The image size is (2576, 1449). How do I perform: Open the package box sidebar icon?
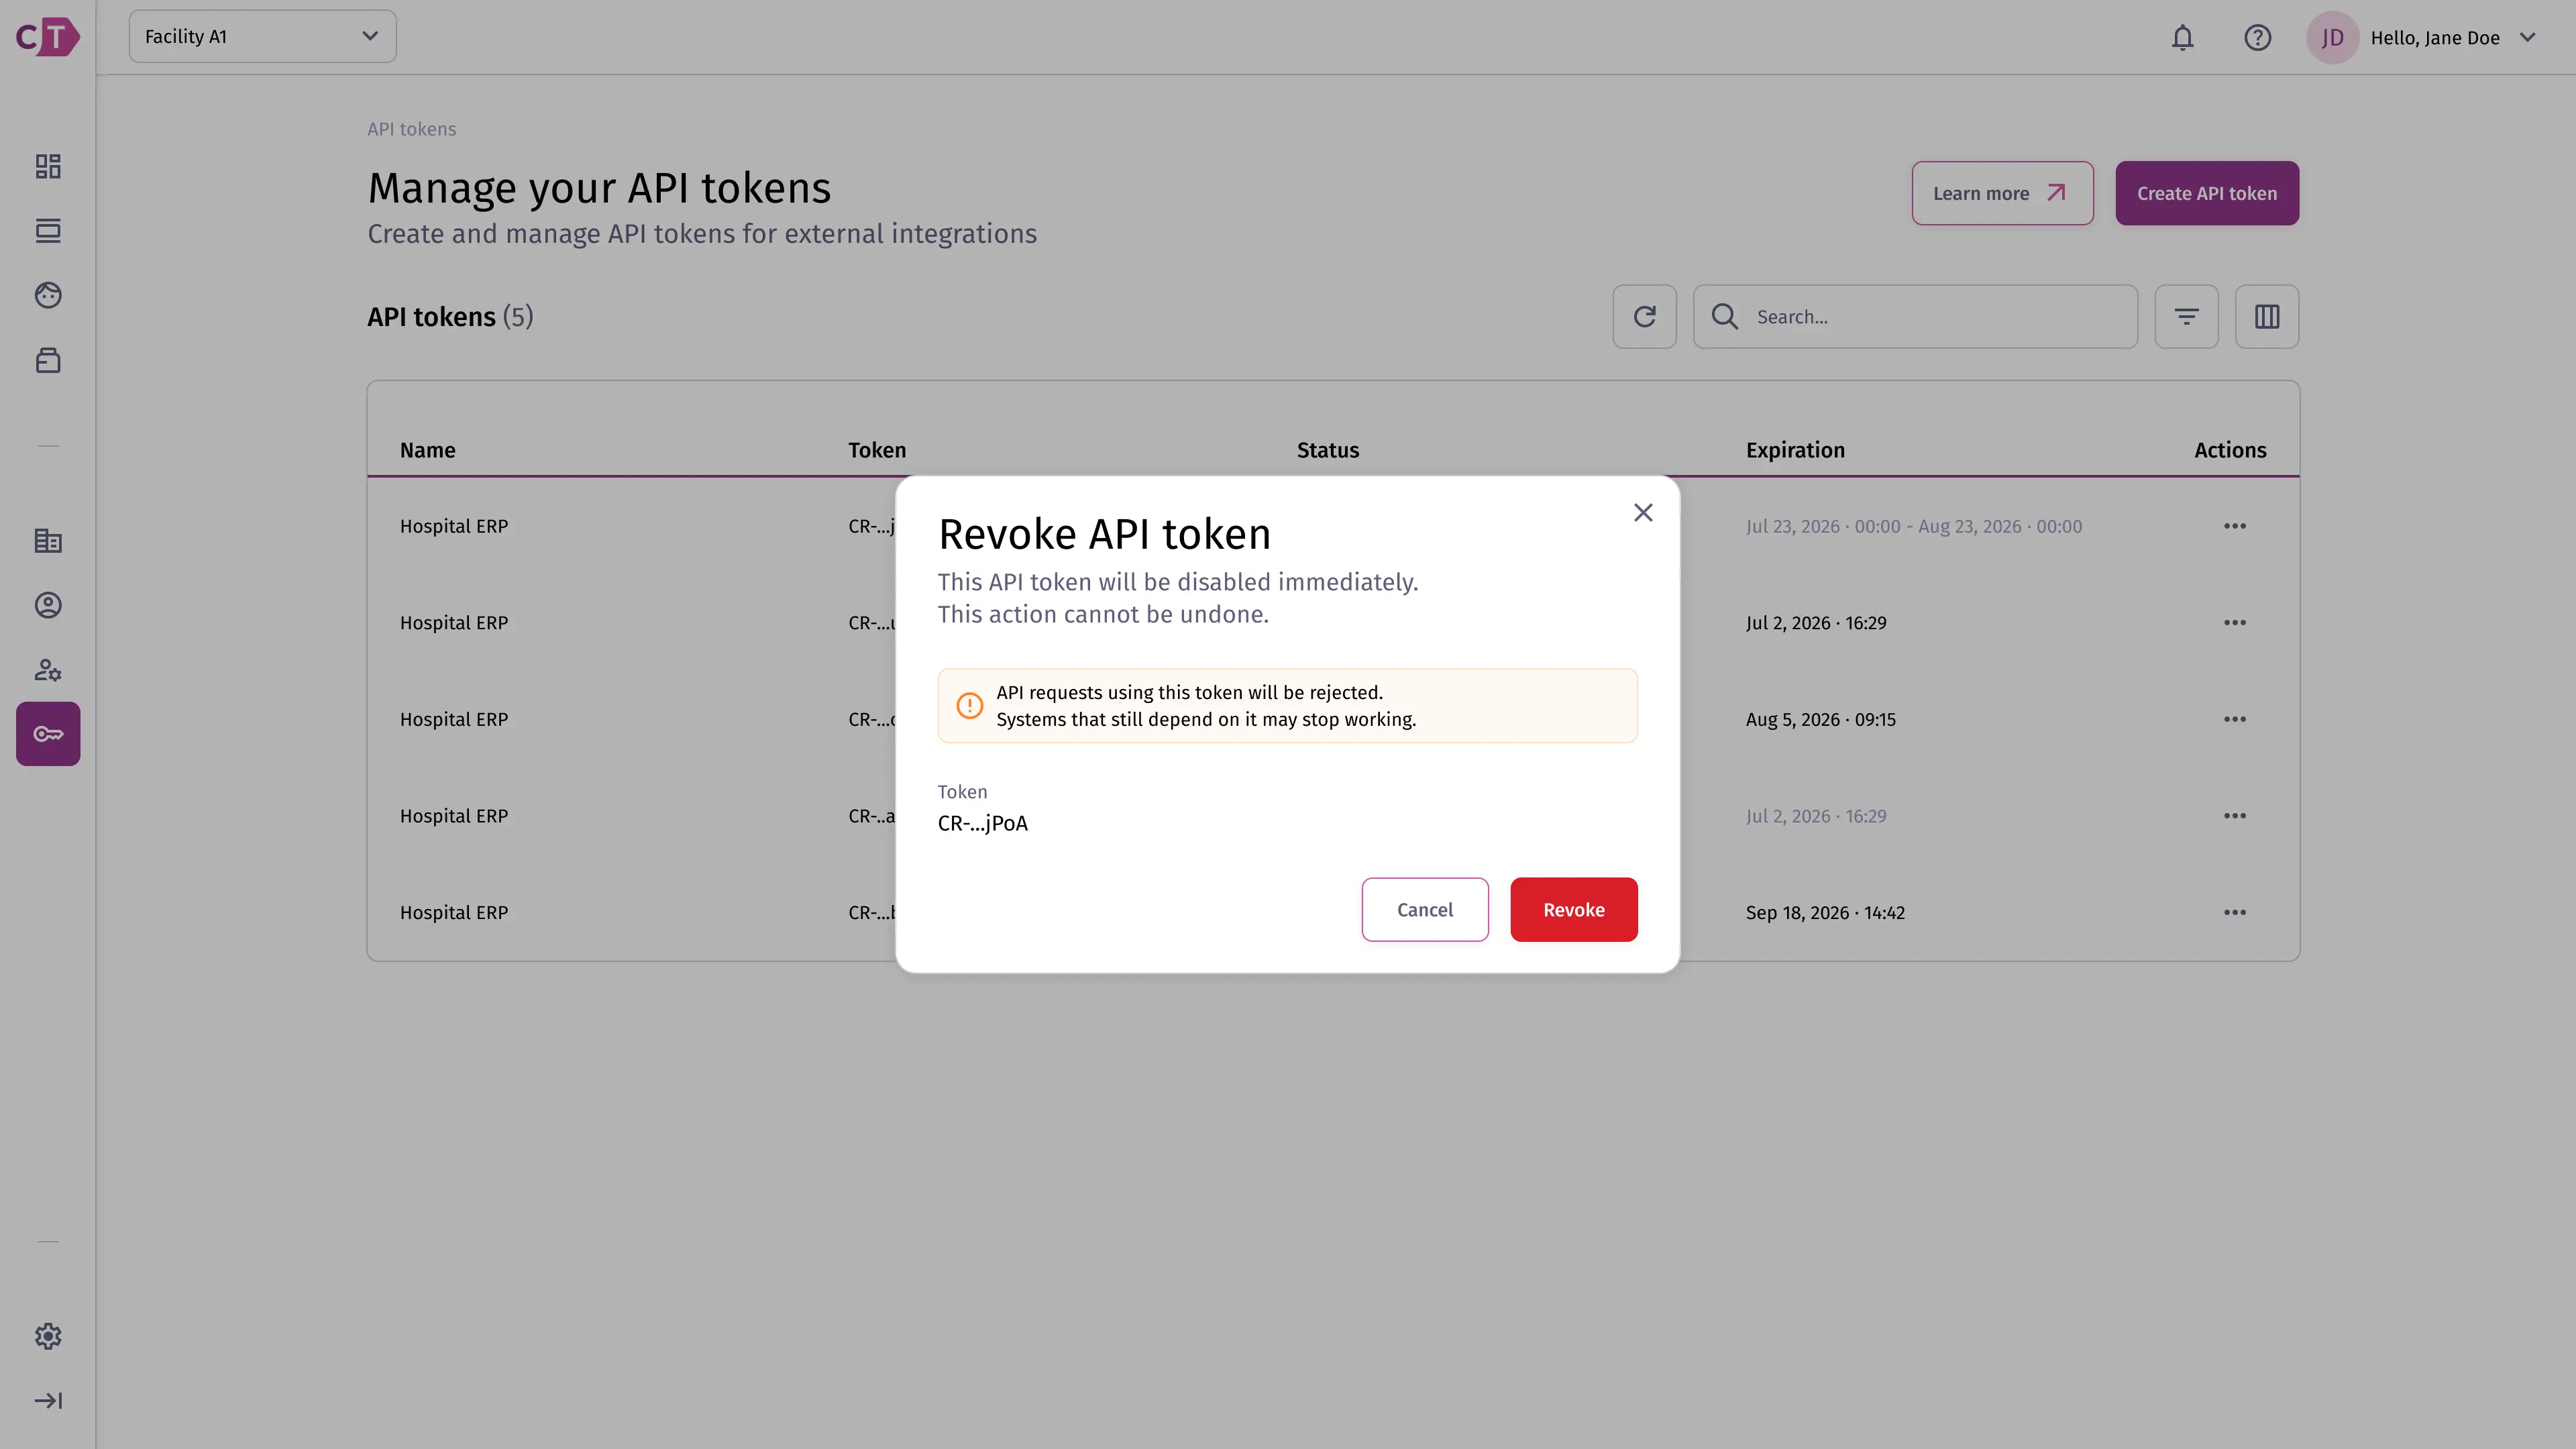pos(48,360)
